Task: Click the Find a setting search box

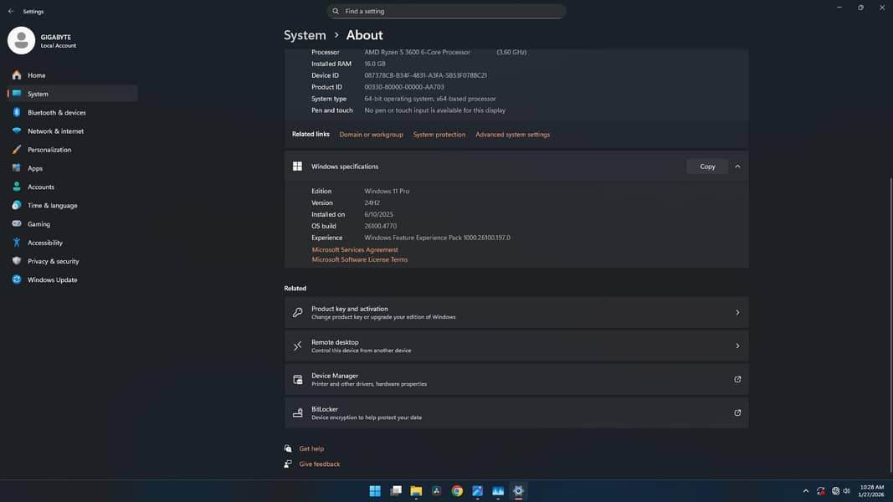Action: coord(447,10)
